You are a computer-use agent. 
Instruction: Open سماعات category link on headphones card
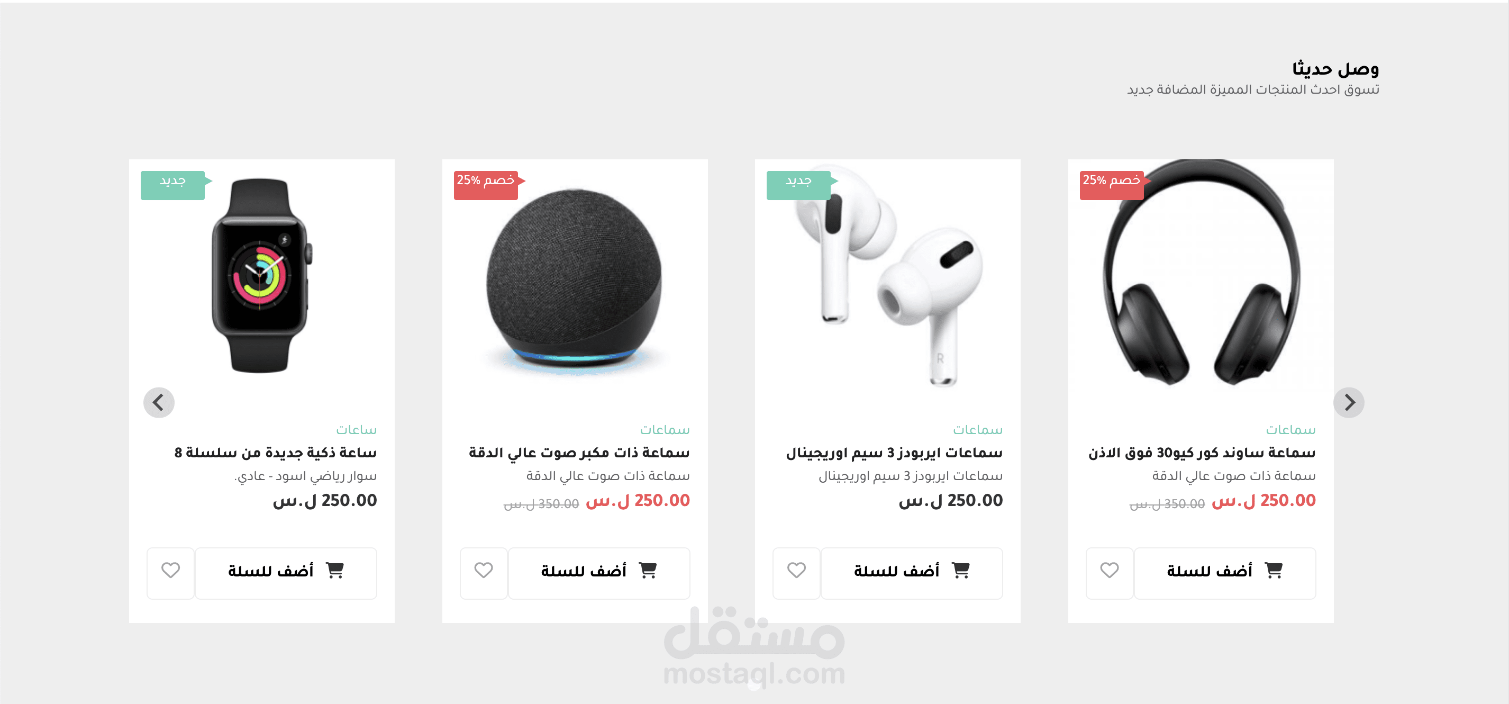[x=1290, y=430]
